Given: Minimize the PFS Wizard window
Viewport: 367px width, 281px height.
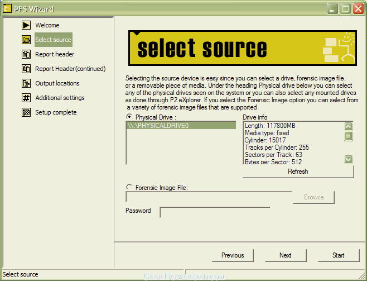Looking at the screenshot, I should pyautogui.click(x=332, y=9).
